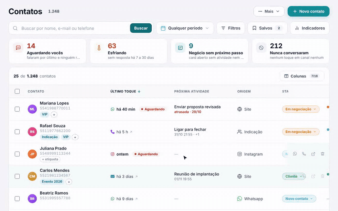Click Instagram icon in the Origem column
This screenshot has width=338, height=211.
(239, 154)
